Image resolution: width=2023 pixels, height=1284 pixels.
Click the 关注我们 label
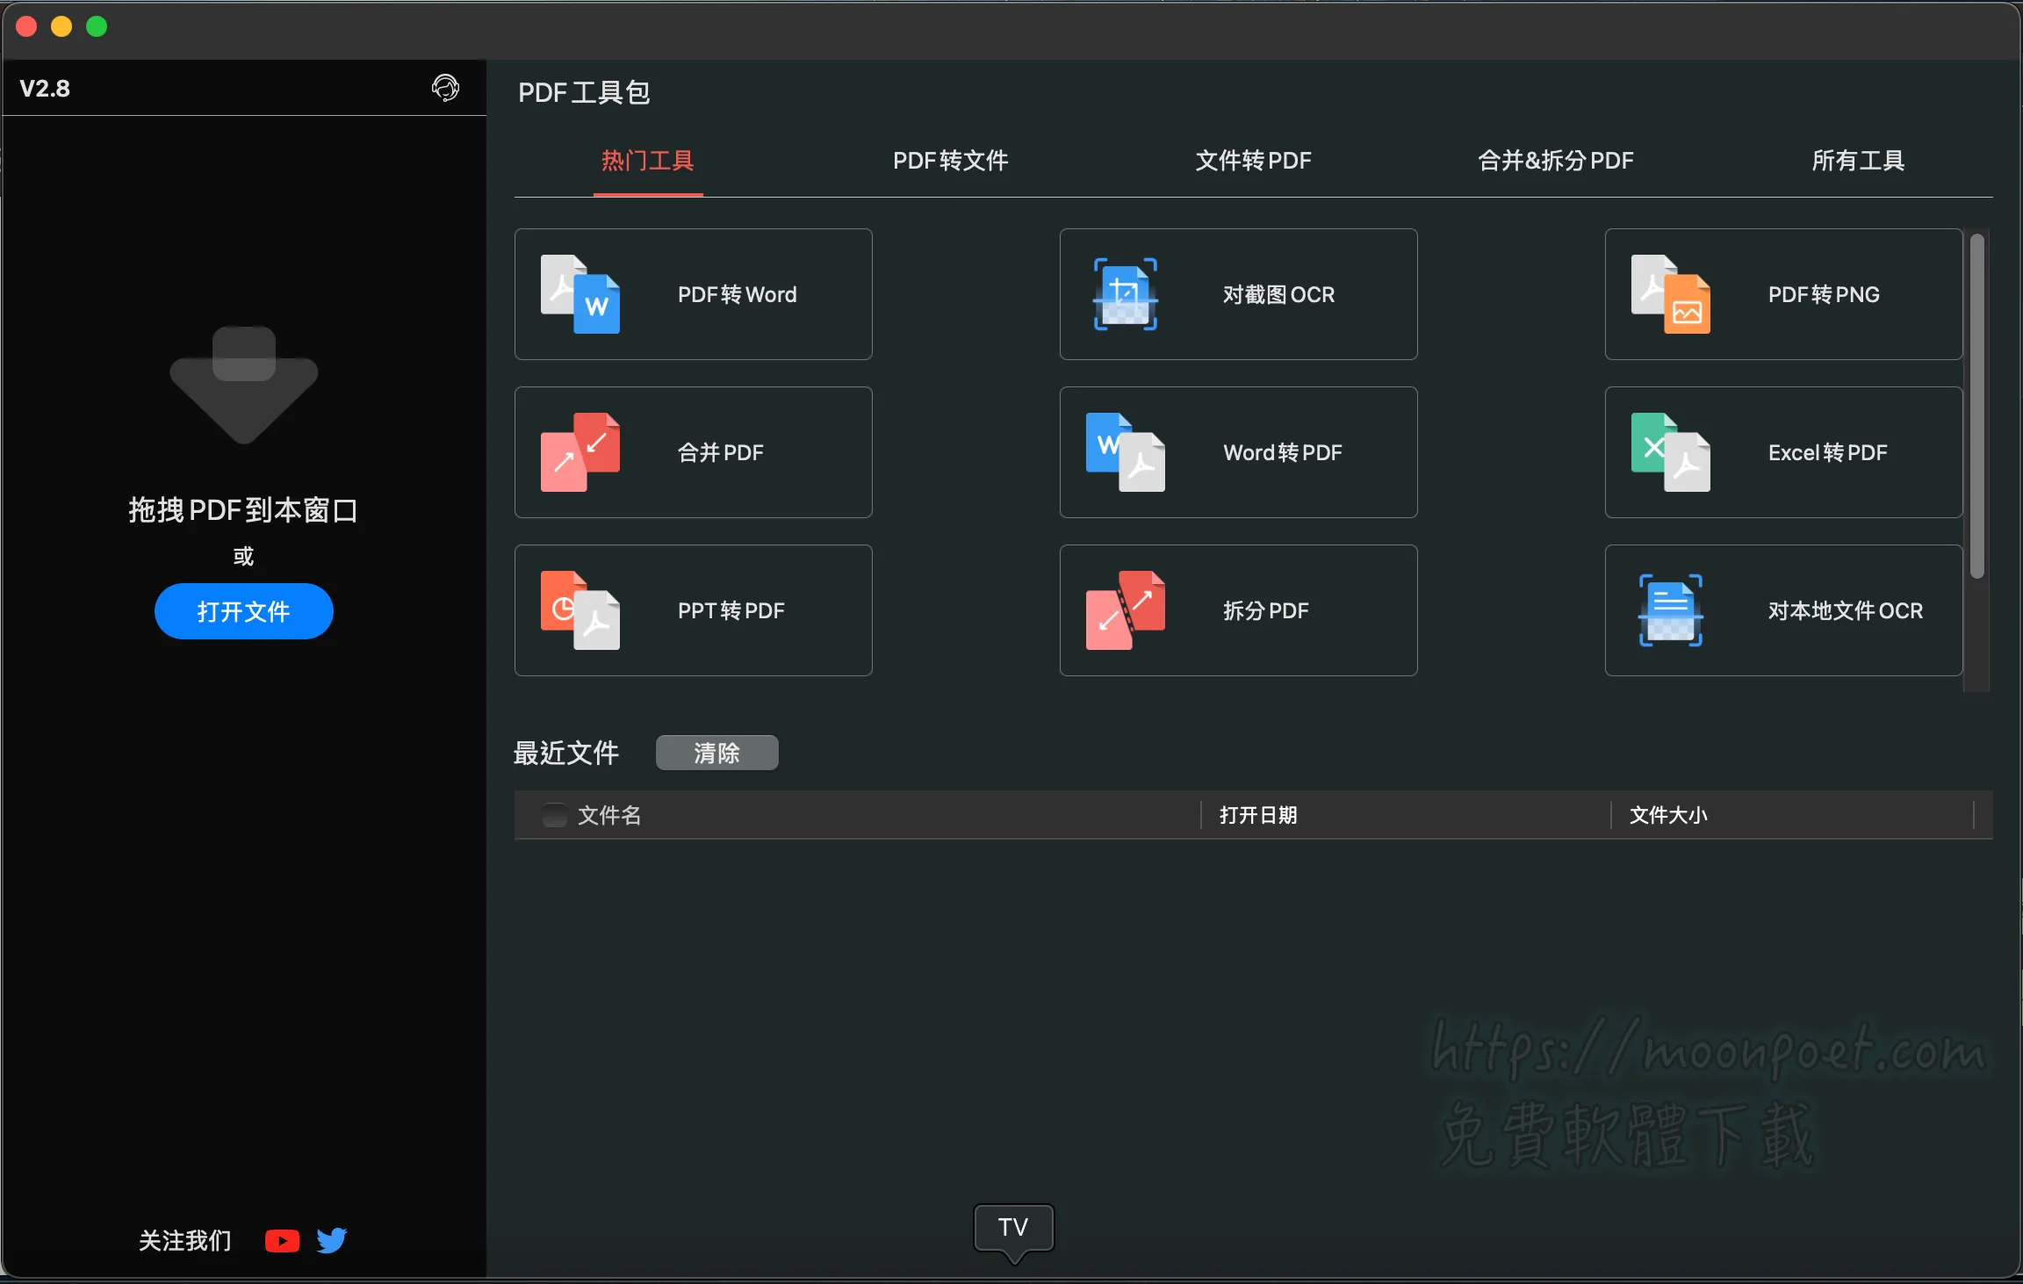(x=185, y=1240)
